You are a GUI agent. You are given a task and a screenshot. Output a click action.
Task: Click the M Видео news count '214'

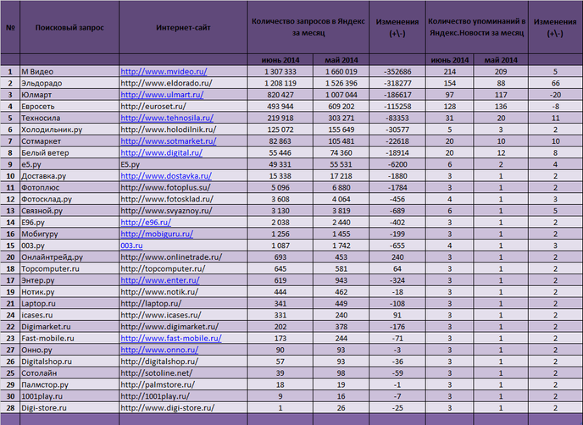coord(450,72)
